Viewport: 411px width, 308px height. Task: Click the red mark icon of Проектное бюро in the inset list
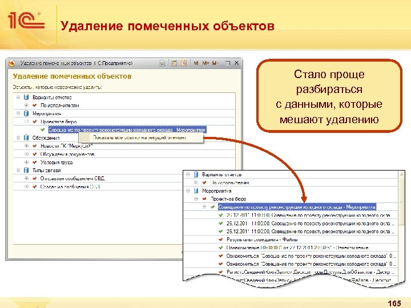click(x=204, y=199)
